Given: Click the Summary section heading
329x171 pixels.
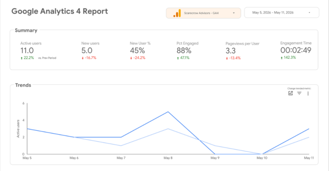Looking at the screenshot, I should (26, 30).
